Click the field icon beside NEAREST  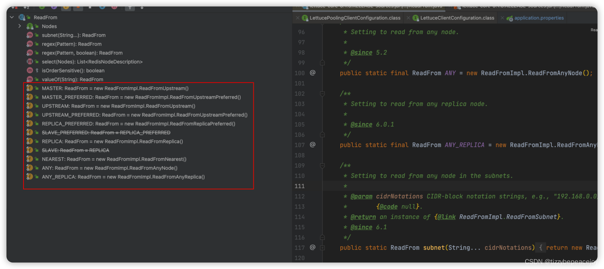[x=30, y=159]
